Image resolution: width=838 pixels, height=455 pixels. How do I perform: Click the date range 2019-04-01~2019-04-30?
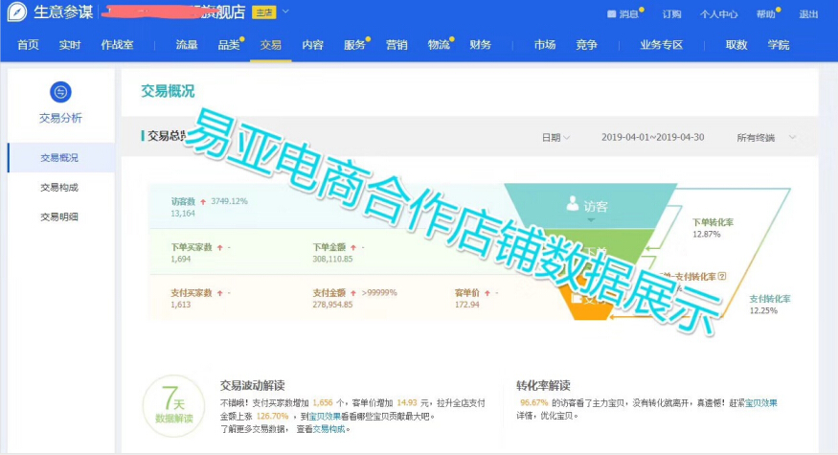(x=652, y=137)
